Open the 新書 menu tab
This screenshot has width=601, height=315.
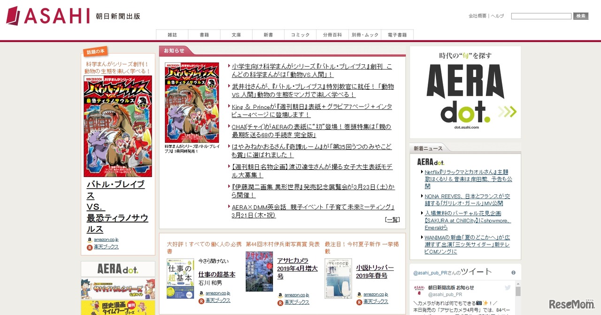click(268, 35)
